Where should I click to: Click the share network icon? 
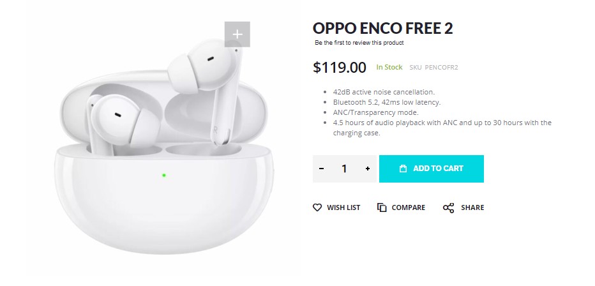tap(449, 207)
